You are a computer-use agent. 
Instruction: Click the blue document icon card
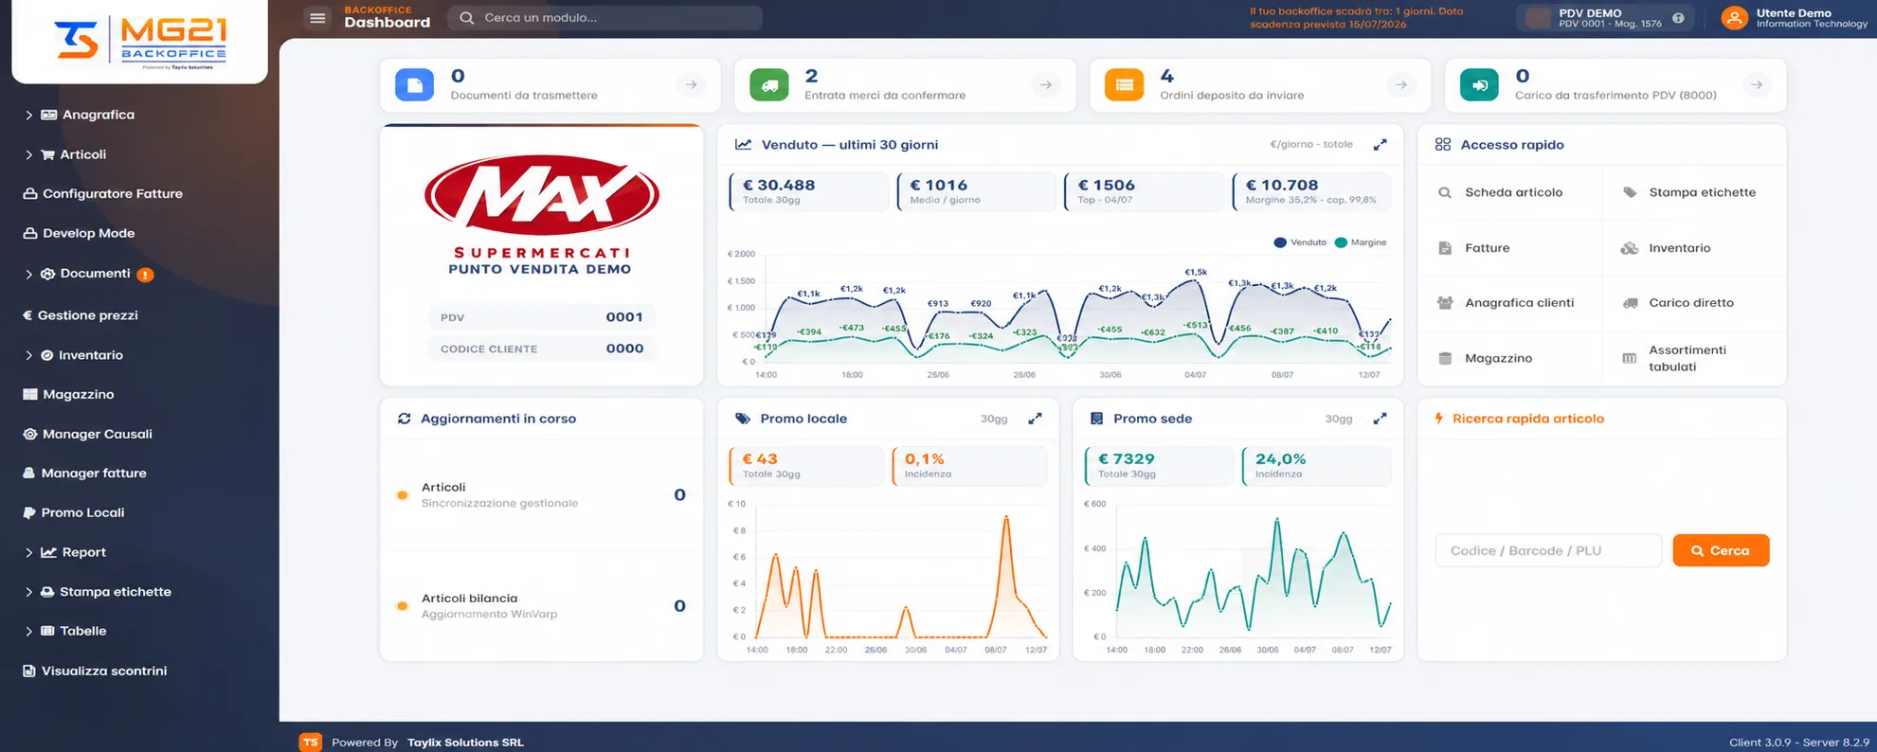pos(414,85)
